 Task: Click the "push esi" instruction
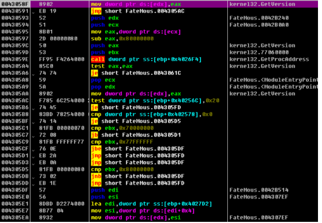click(x=104, y=197)
